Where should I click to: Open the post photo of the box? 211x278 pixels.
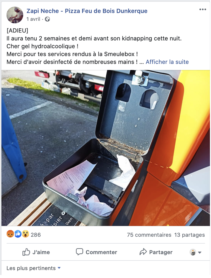(105, 148)
